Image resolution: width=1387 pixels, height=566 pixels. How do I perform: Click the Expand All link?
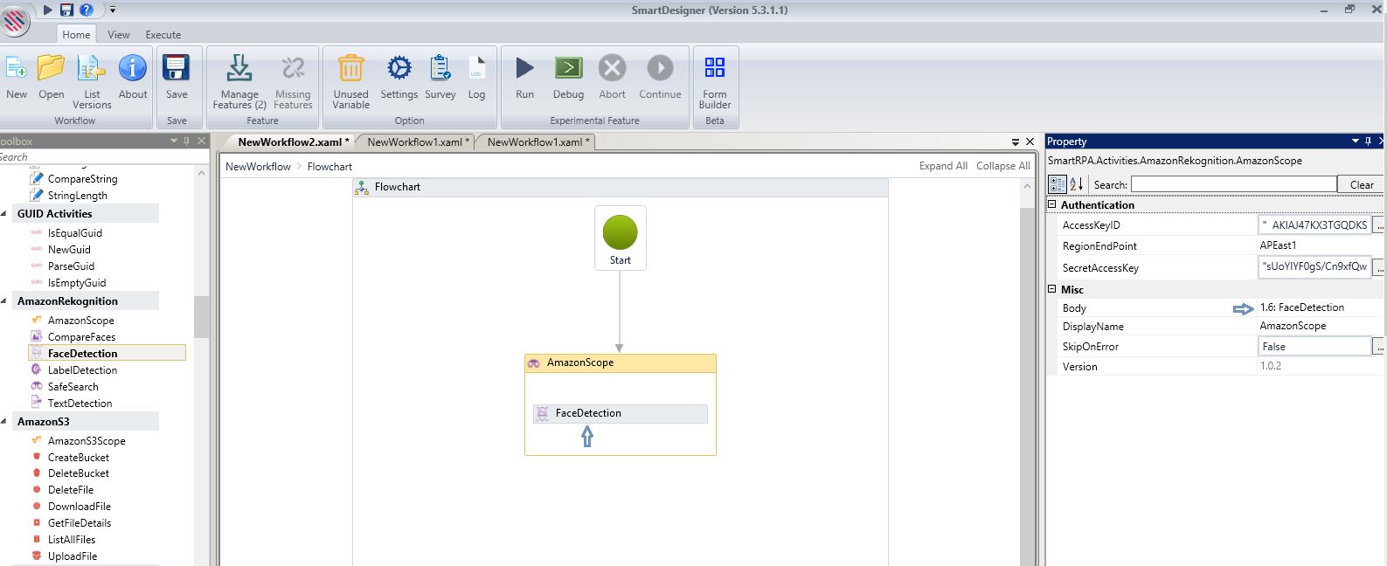[942, 166]
